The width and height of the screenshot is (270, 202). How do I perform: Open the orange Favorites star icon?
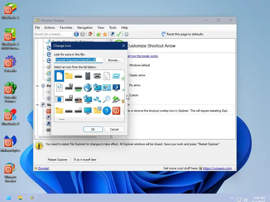(x=105, y=34)
